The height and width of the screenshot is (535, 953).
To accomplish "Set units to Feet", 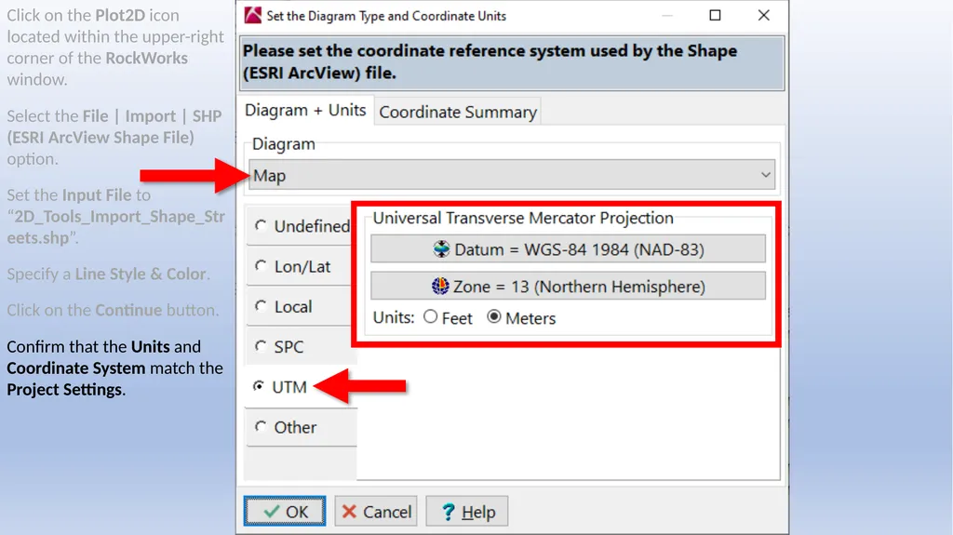I will pyautogui.click(x=430, y=316).
